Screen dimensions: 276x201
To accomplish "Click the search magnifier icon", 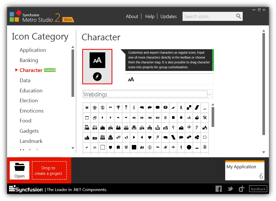I will 238,16.
